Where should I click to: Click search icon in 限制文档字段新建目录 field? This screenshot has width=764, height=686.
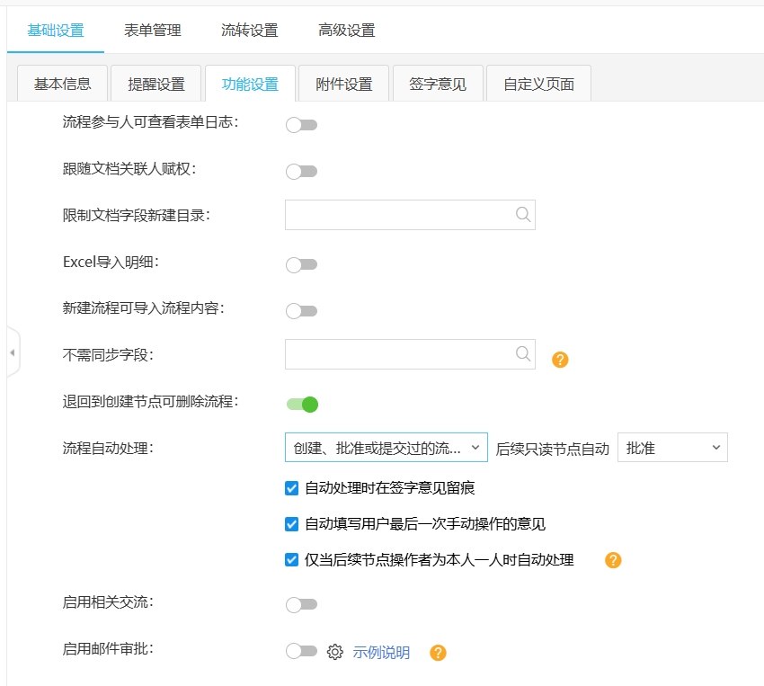[523, 215]
